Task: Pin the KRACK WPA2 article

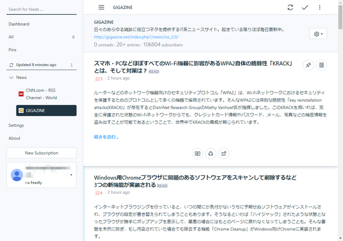Action: coord(308,65)
